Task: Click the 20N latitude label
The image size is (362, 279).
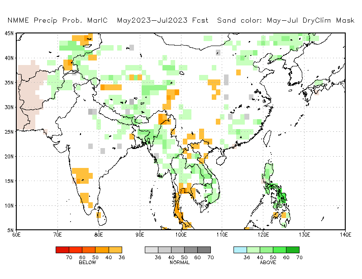Action: pyautogui.click(x=9, y=157)
